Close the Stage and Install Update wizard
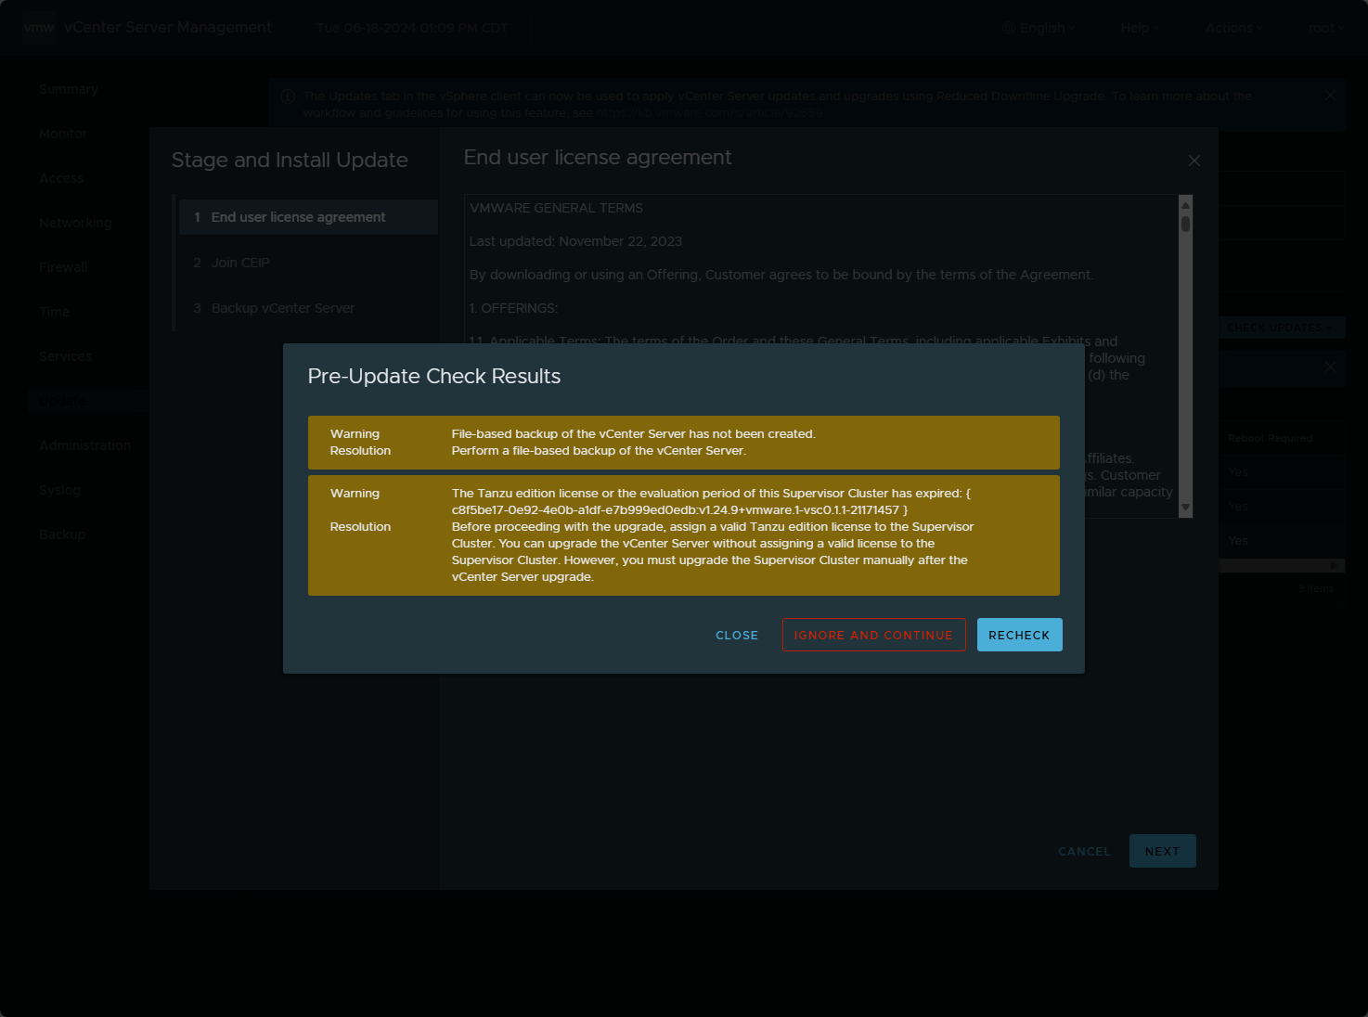The width and height of the screenshot is (1368, 1017). point(1194,161)
